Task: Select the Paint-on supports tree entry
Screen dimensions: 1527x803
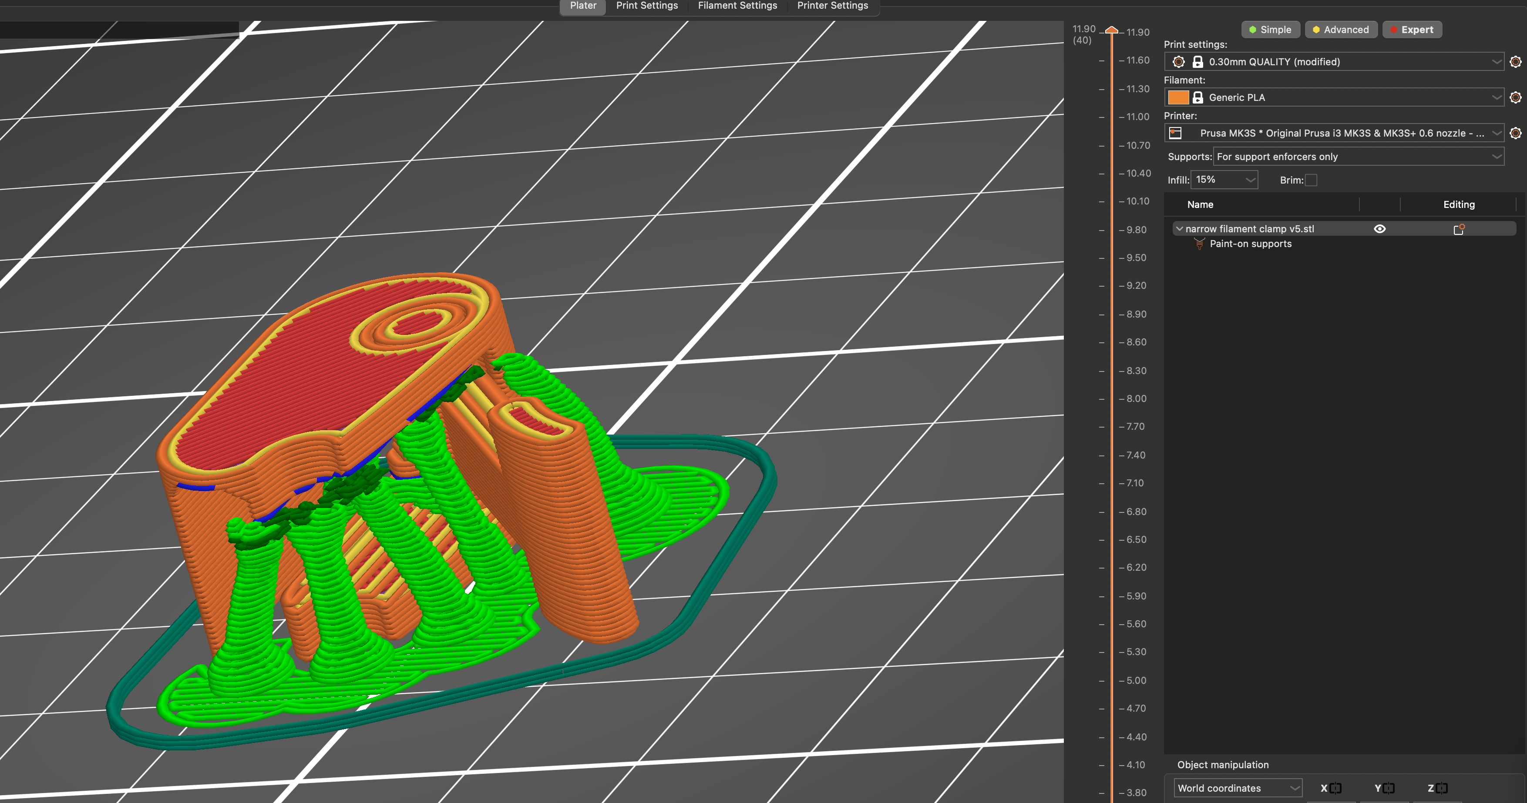Action: [x=1250, y=244]
